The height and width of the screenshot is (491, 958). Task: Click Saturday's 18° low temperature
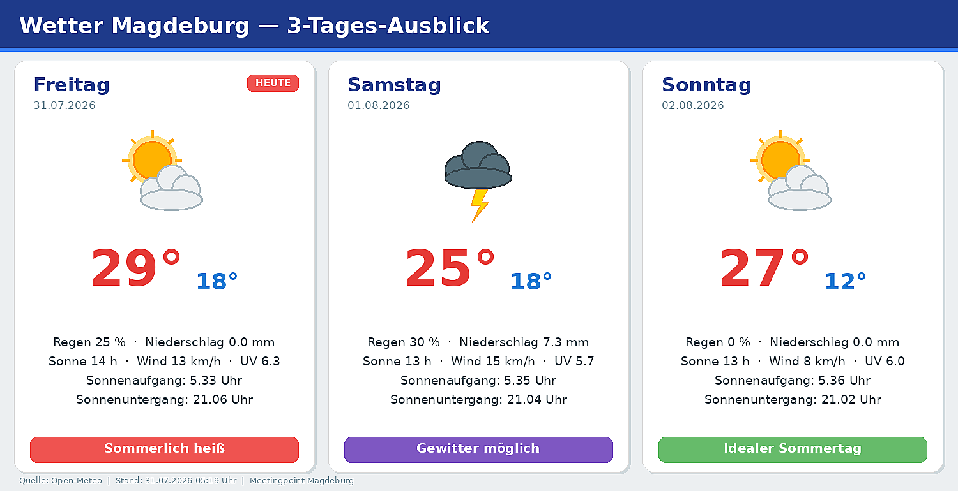point(531,281)
